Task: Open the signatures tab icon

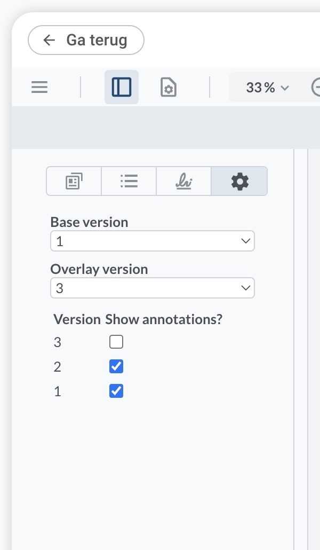Action: (184, 182)
